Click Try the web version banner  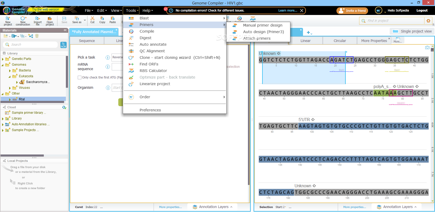tap(46, 9)
